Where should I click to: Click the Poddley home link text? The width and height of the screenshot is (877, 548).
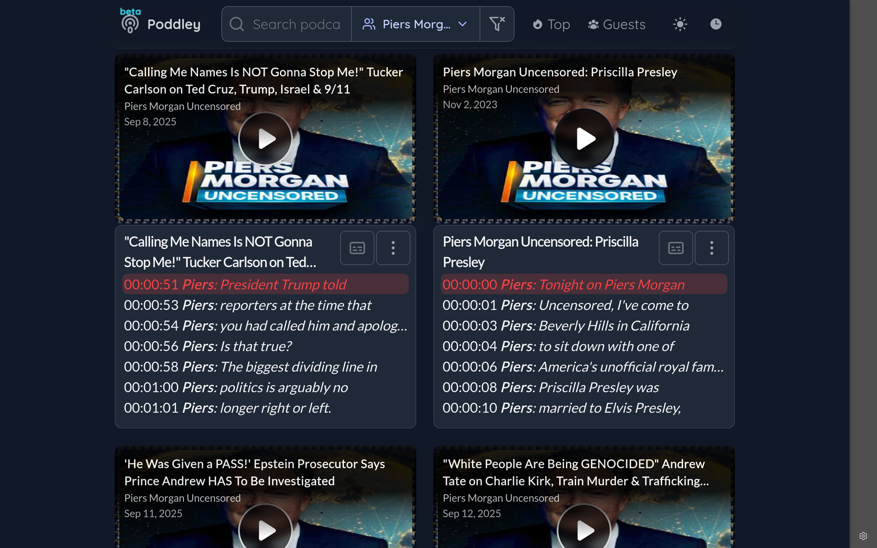click(174, 24)
